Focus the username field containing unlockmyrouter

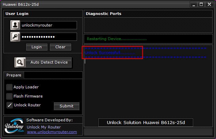pos(48,25)
